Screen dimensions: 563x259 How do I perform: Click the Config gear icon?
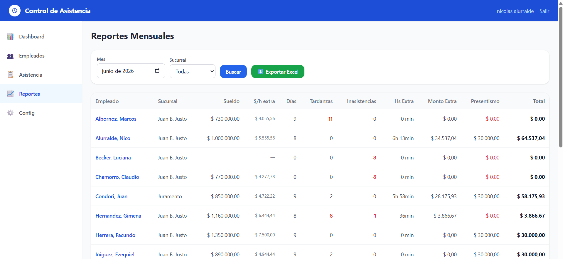10,113
